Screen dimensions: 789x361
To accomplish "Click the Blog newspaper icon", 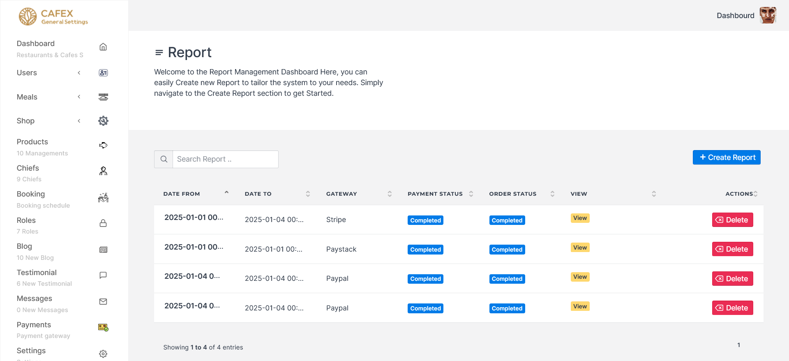I will [103, 250].
